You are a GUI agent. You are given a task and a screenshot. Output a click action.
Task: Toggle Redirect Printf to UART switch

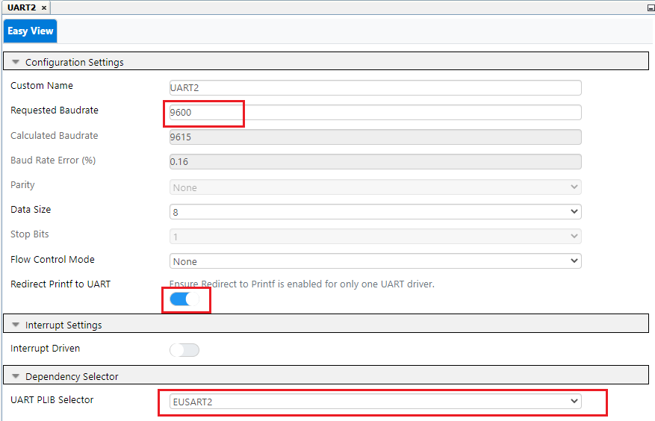(184, 299)
